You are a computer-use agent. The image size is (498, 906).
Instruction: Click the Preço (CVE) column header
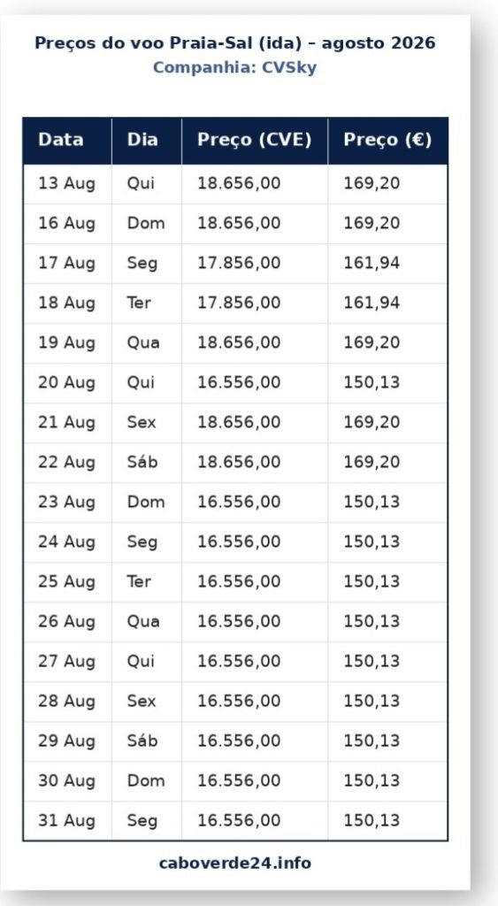pyautogui.click(x=255, y=141)
